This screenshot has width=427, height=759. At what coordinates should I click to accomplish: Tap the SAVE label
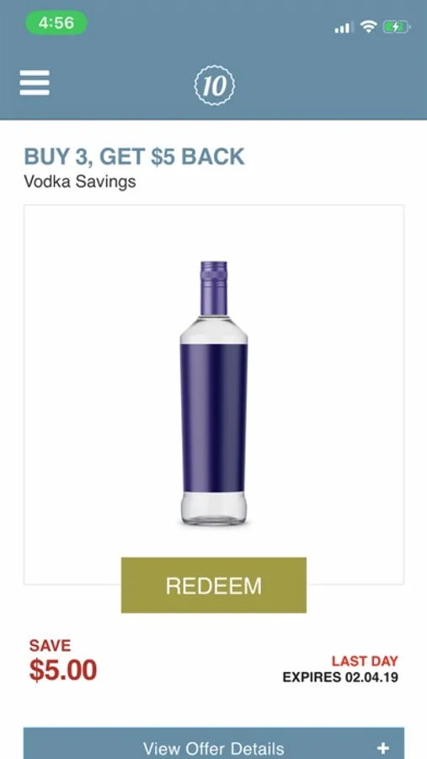tap(50, 645)
